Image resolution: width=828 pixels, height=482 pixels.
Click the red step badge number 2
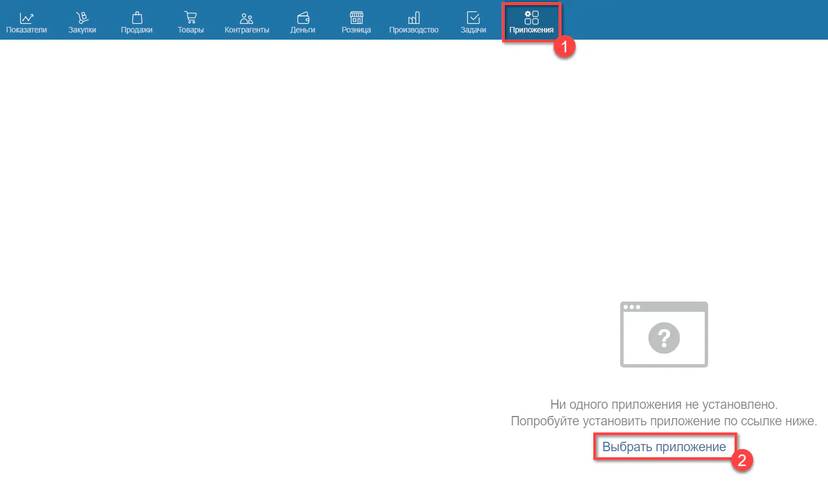click(742, 460)
